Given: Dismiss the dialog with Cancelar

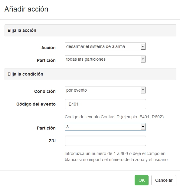Looking at the screenshot, I should 164,180.
